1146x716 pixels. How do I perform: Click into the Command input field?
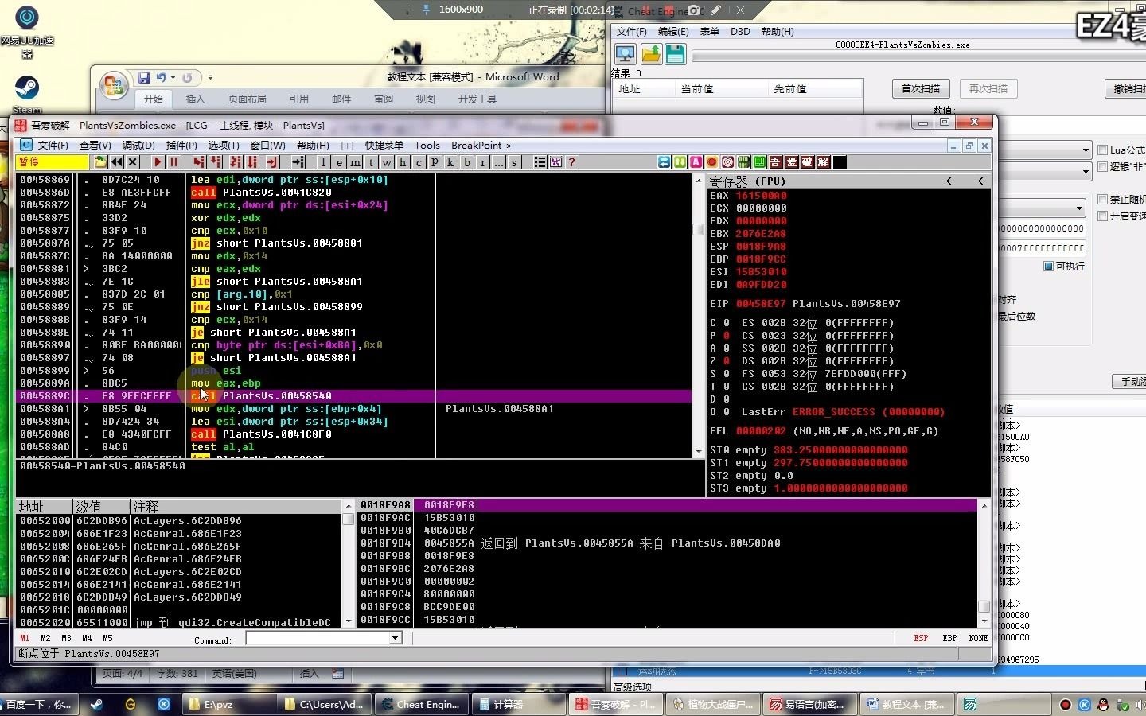[x=318, y=638]
